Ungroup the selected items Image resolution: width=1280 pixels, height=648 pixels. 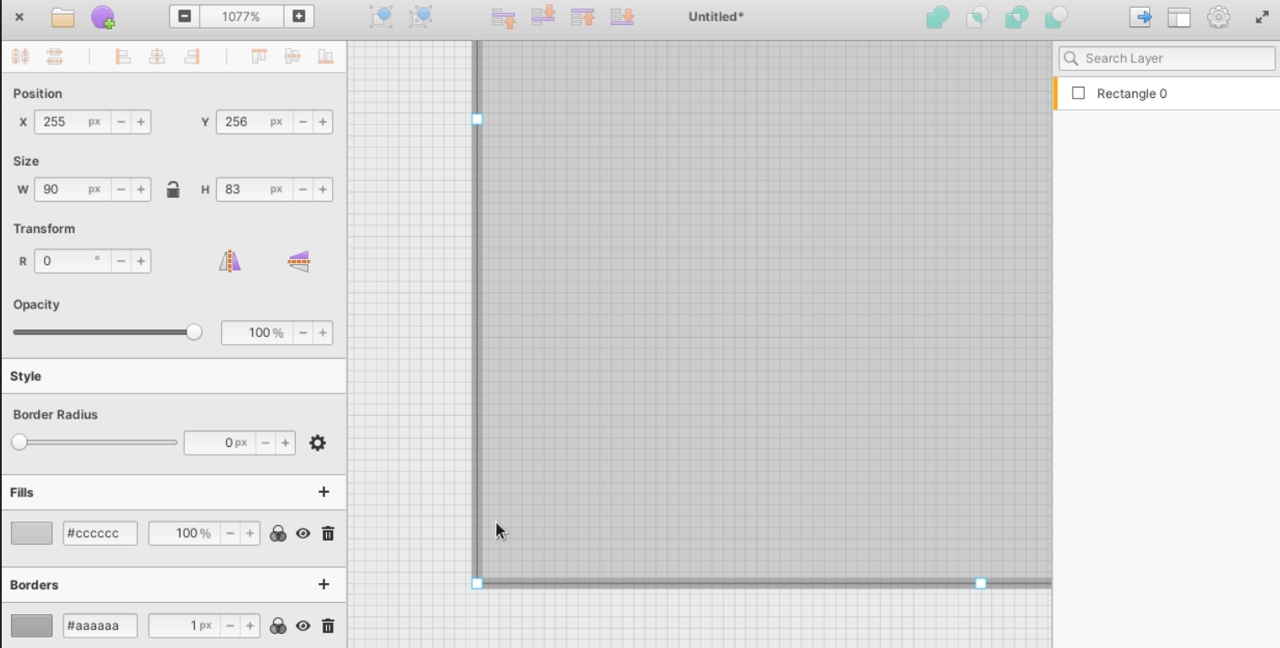[x=421, y=16]
